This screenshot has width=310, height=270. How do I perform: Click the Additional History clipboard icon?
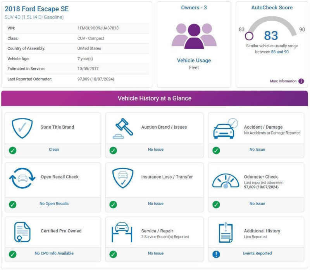click(x=226, y=232)
